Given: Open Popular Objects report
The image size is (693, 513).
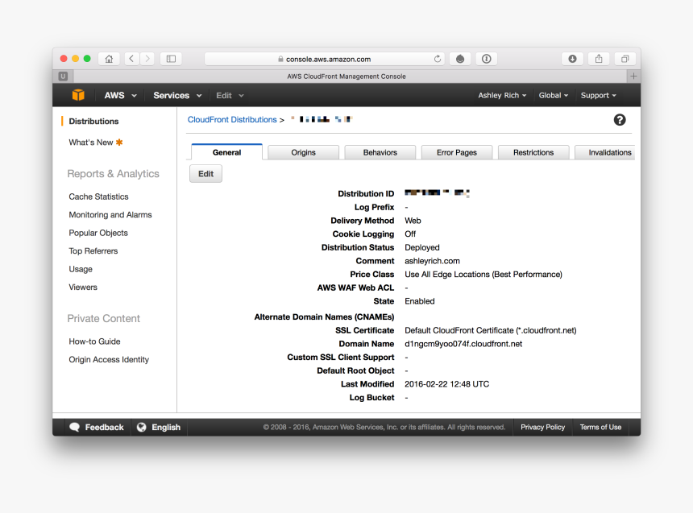Looking at the screenshot, I should coord(98,233).
